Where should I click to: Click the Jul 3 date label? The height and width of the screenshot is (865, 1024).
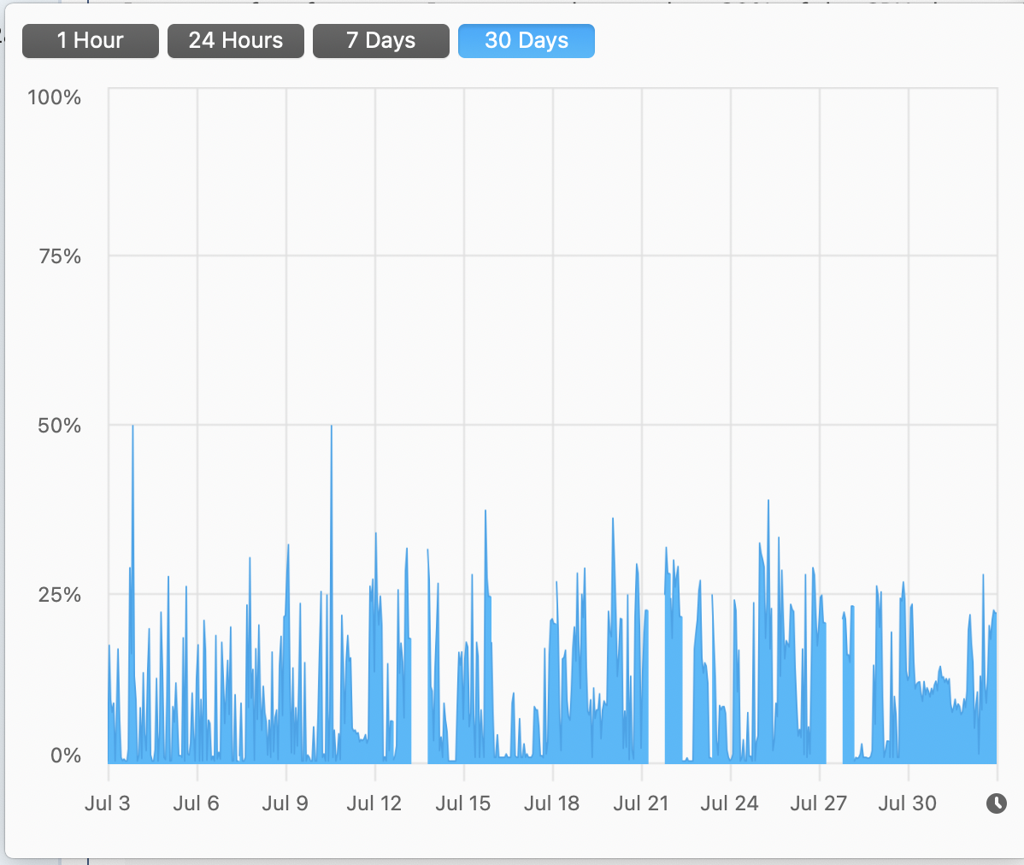(x=107, y=803)
